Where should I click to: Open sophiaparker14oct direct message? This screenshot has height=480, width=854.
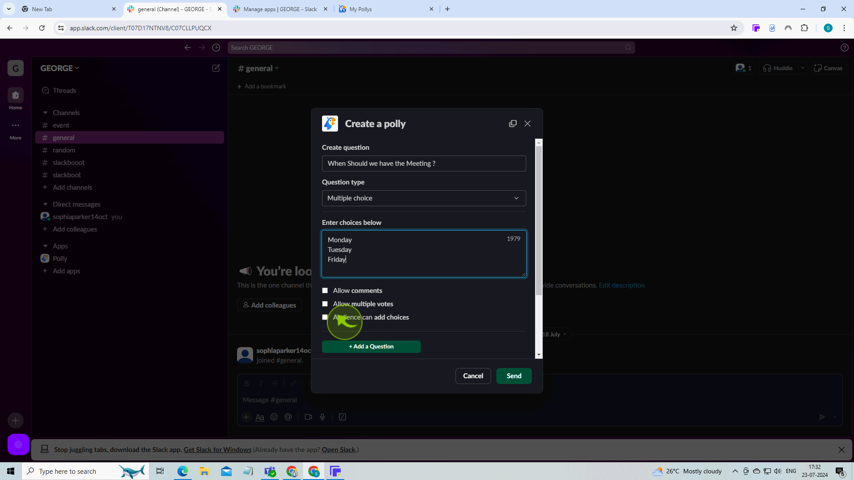80,217
